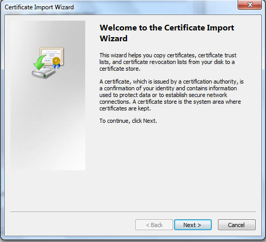The image size is (266, 242).
Task: Click the 'a confirmation of your identity' line
Action: point(168,88)
